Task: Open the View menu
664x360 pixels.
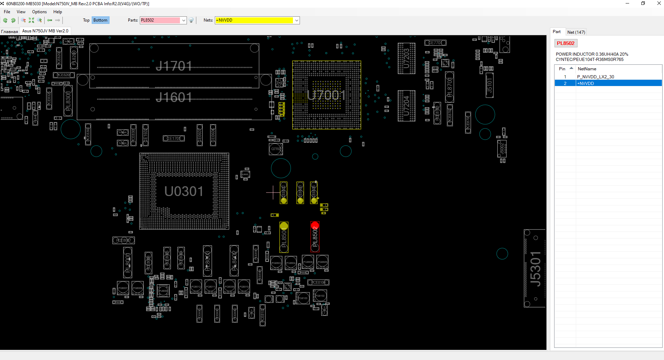Action: pyautogui.click(x=21, y=12)
